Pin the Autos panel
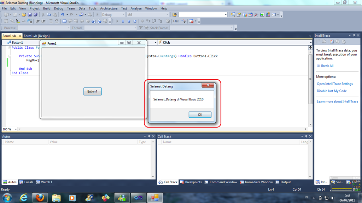The image size is (362, 203). (149, 136)
